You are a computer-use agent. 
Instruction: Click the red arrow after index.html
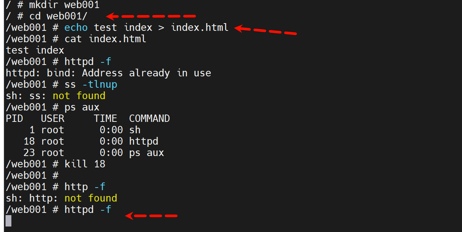click(x=265, y=30)
